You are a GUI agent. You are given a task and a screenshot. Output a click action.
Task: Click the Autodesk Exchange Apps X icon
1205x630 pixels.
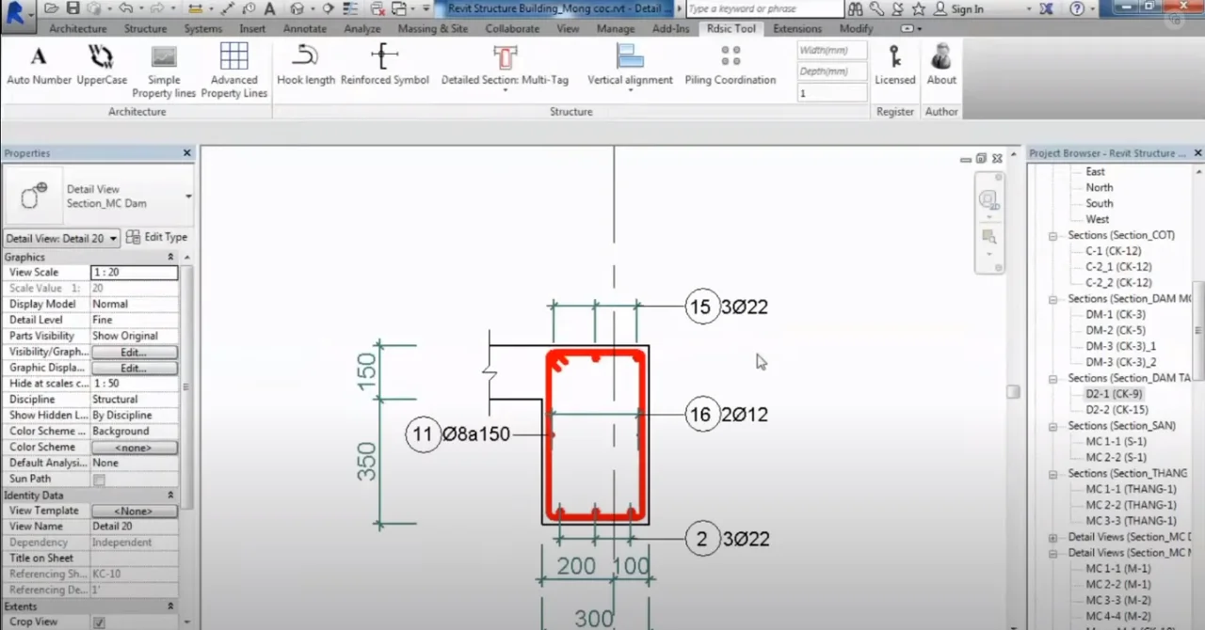tap(1047, 8)
